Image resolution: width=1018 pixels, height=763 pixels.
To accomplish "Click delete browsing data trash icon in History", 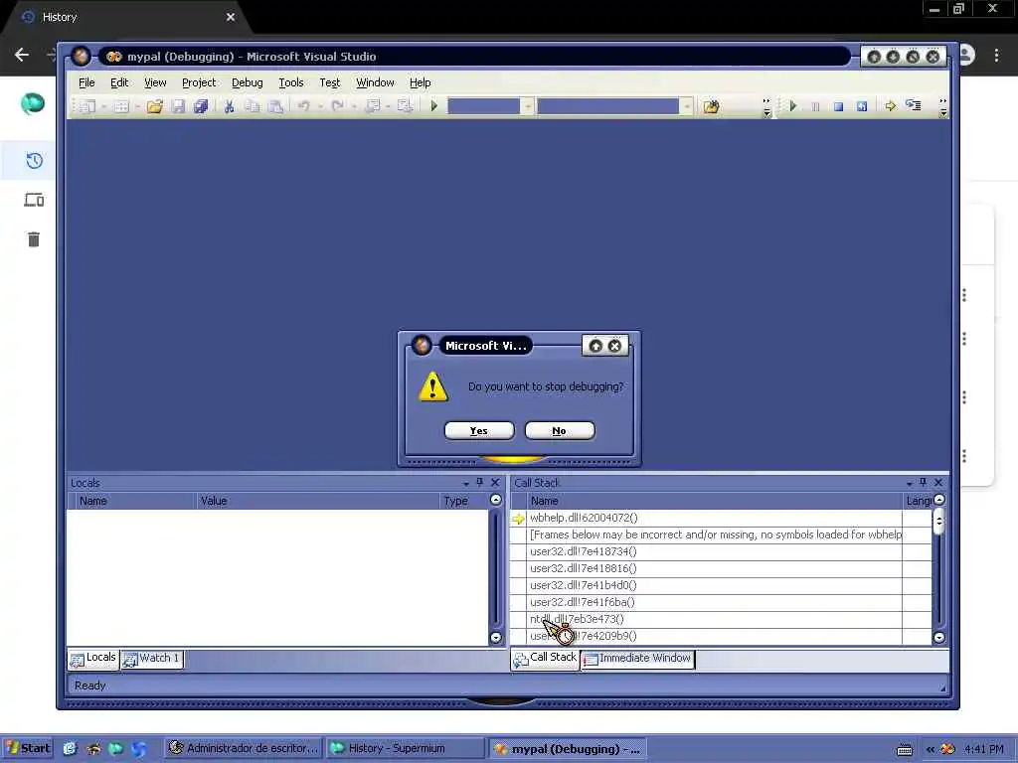I will tap(34, 239).
